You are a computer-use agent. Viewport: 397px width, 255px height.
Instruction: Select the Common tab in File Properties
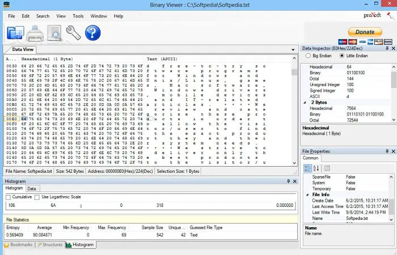(x=310, y=158)
